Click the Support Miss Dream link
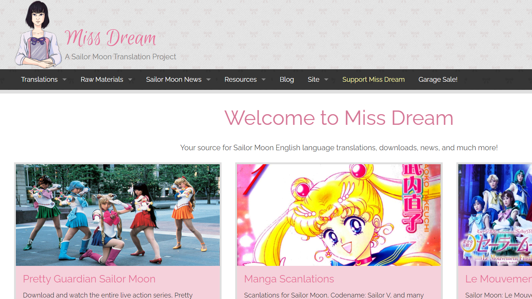 tap(373, 80)
